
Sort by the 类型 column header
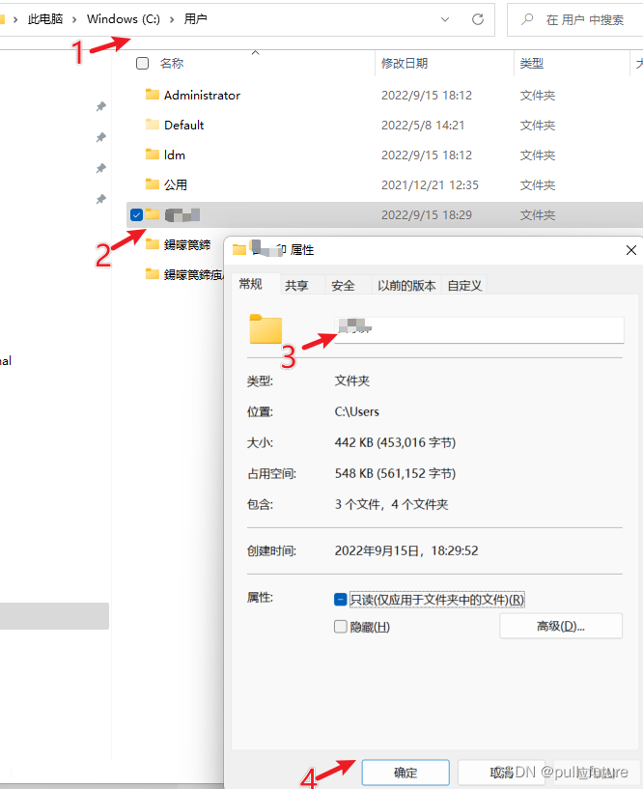531,64
